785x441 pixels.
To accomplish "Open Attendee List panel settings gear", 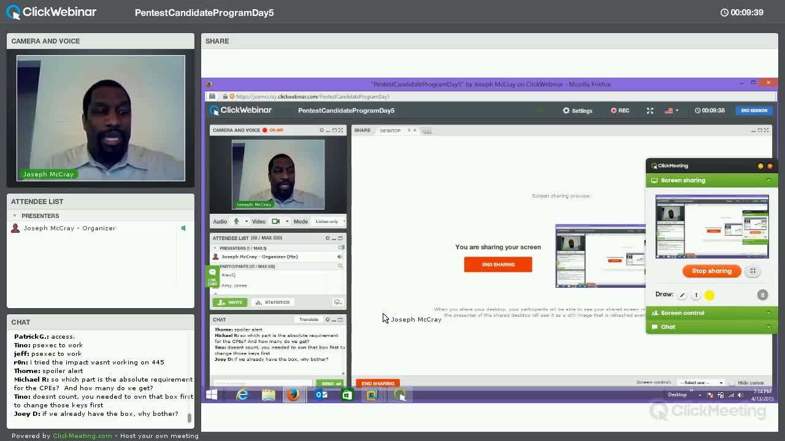I will click(x=327, y=238).
